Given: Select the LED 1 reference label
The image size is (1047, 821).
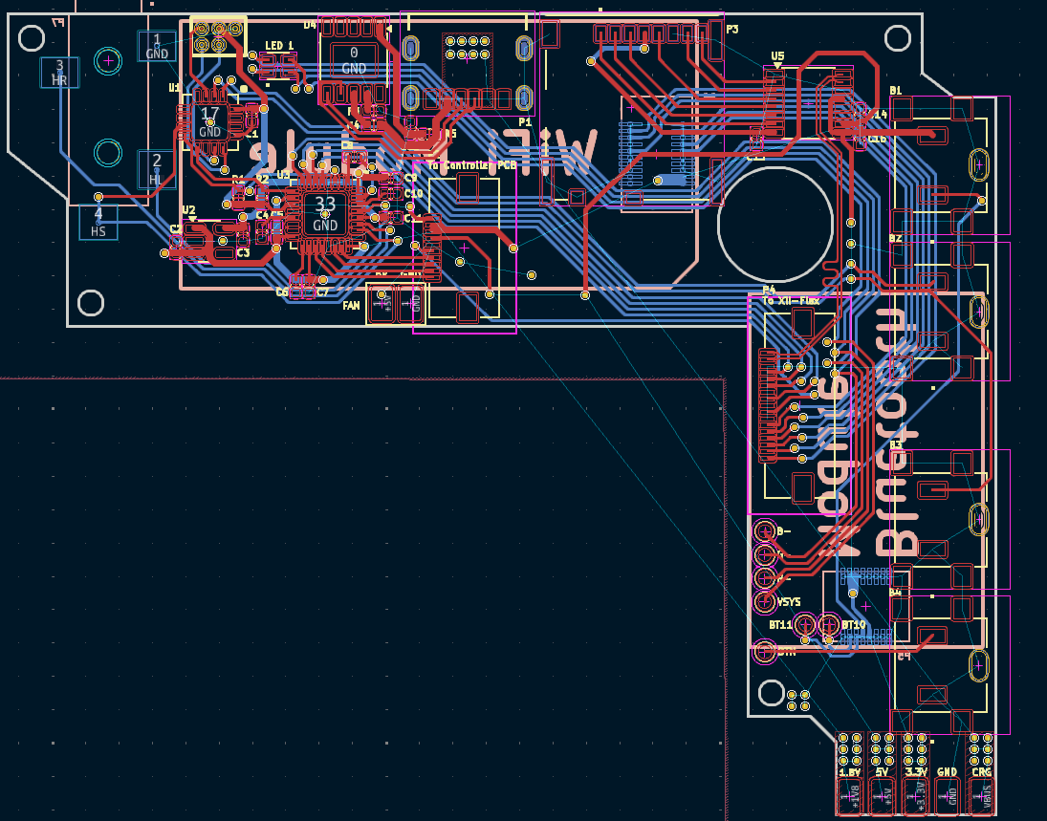Looking at the screenshot, I should [279, 45].
